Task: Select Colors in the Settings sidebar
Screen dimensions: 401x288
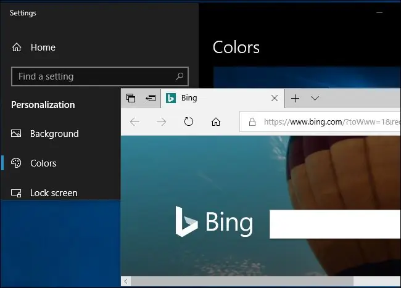Action: (34, 163)
